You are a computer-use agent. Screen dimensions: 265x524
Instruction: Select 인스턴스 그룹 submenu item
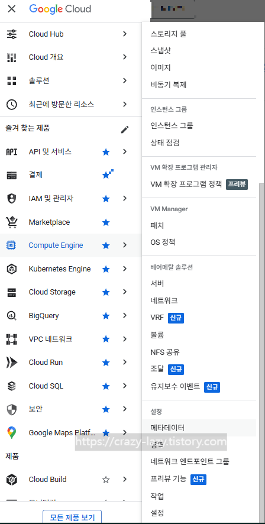pos(172,125)
